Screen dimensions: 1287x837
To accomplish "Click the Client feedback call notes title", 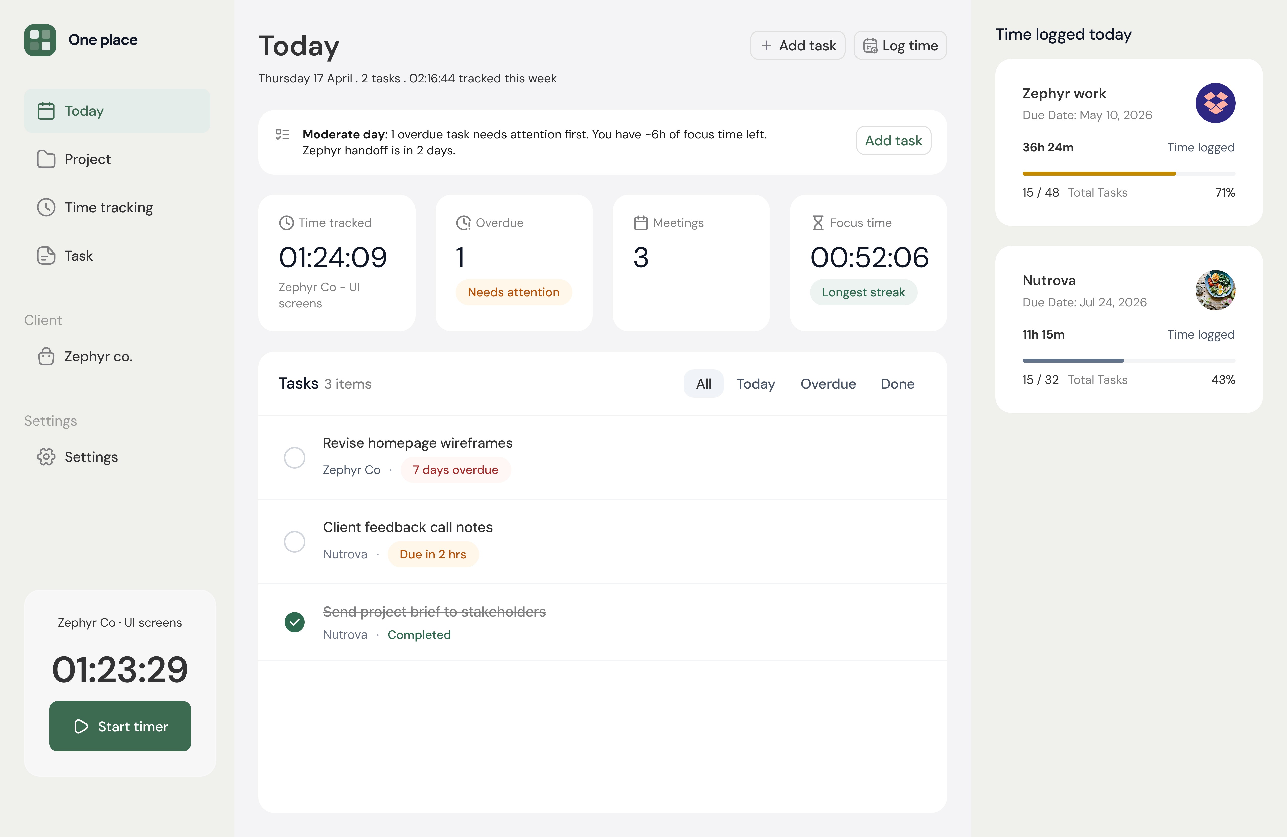I will click(x=408, y=527).
